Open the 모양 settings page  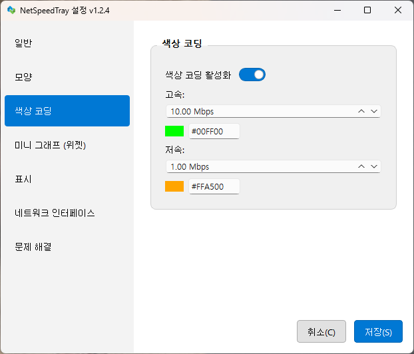pos(67,77)
